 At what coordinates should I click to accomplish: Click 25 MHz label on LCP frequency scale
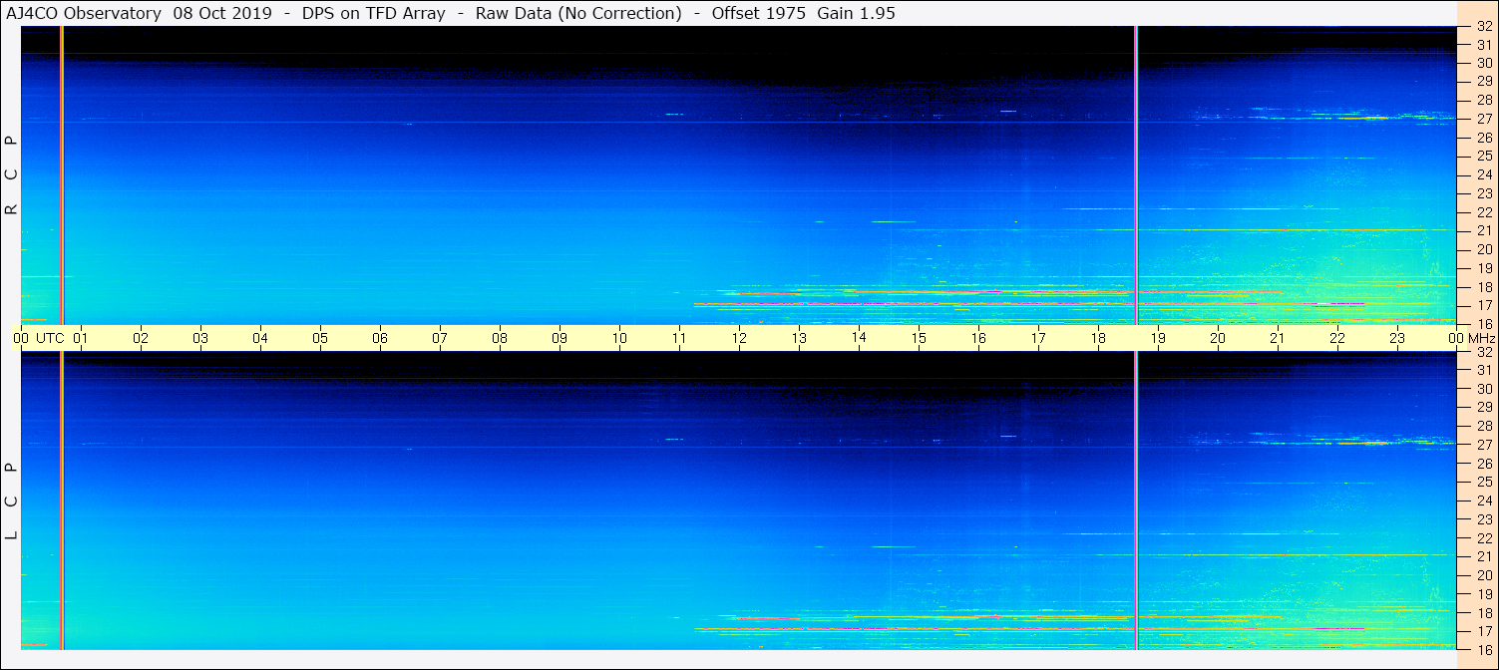(x=1483, y=483)
